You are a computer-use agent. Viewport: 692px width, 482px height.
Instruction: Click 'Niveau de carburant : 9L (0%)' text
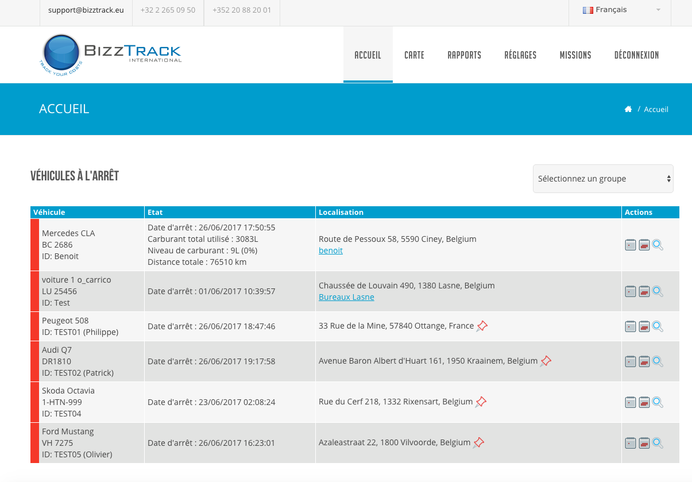click(201, 250)
